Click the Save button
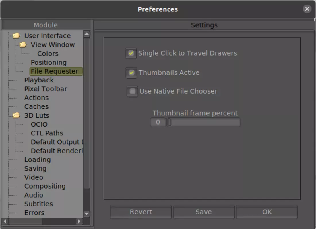Viewport: 316px width, 229px height. [x=204, y=212]
